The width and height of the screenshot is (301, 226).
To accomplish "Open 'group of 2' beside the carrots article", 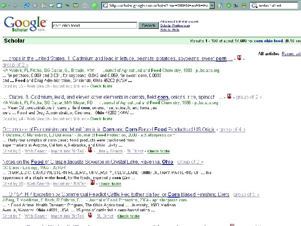I will (x=249, y=97).
